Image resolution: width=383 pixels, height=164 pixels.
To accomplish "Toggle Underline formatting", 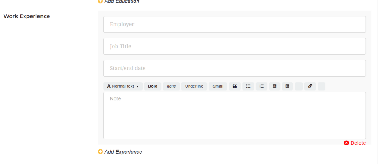I will tap(194, 86).
